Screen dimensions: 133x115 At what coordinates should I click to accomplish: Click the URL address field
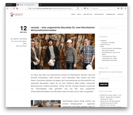[53, 8]
